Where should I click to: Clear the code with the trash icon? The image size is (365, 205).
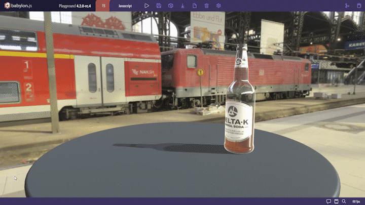click(x=206, y=6)
